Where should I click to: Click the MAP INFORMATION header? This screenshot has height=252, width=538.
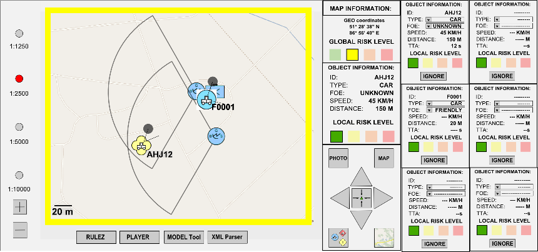pos(360,8)
